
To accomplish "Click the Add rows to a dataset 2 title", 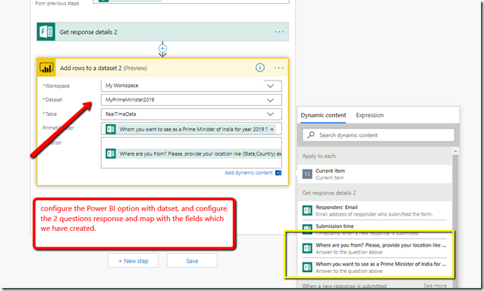I will pos(104,68).
